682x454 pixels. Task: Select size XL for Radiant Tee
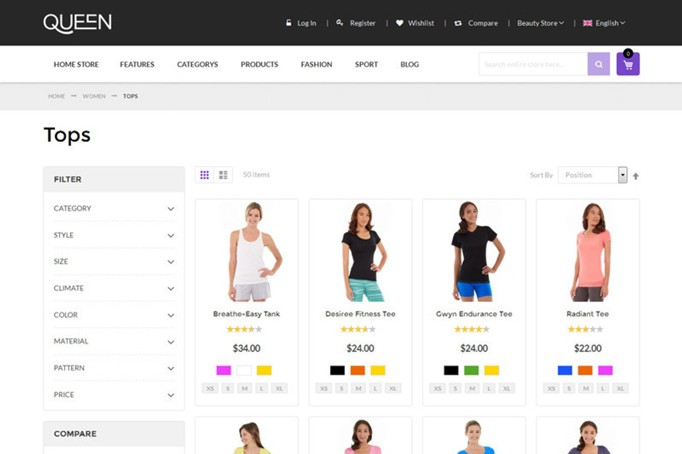click(621, 389)
